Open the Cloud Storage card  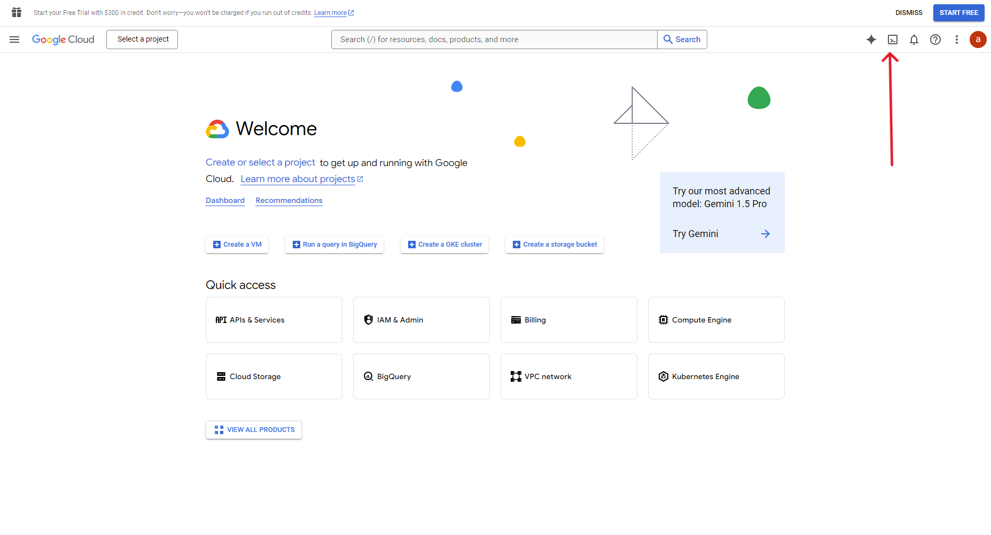click(x=274, y=376)
